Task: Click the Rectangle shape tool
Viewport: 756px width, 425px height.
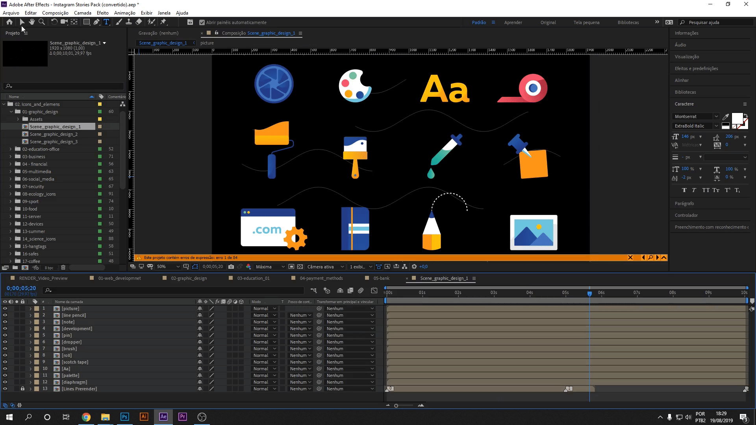Action: 86,22
